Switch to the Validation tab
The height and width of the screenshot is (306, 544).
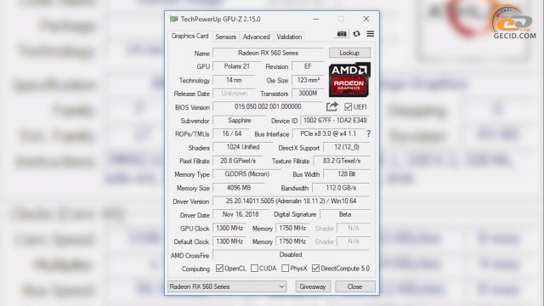coord(289,37)
